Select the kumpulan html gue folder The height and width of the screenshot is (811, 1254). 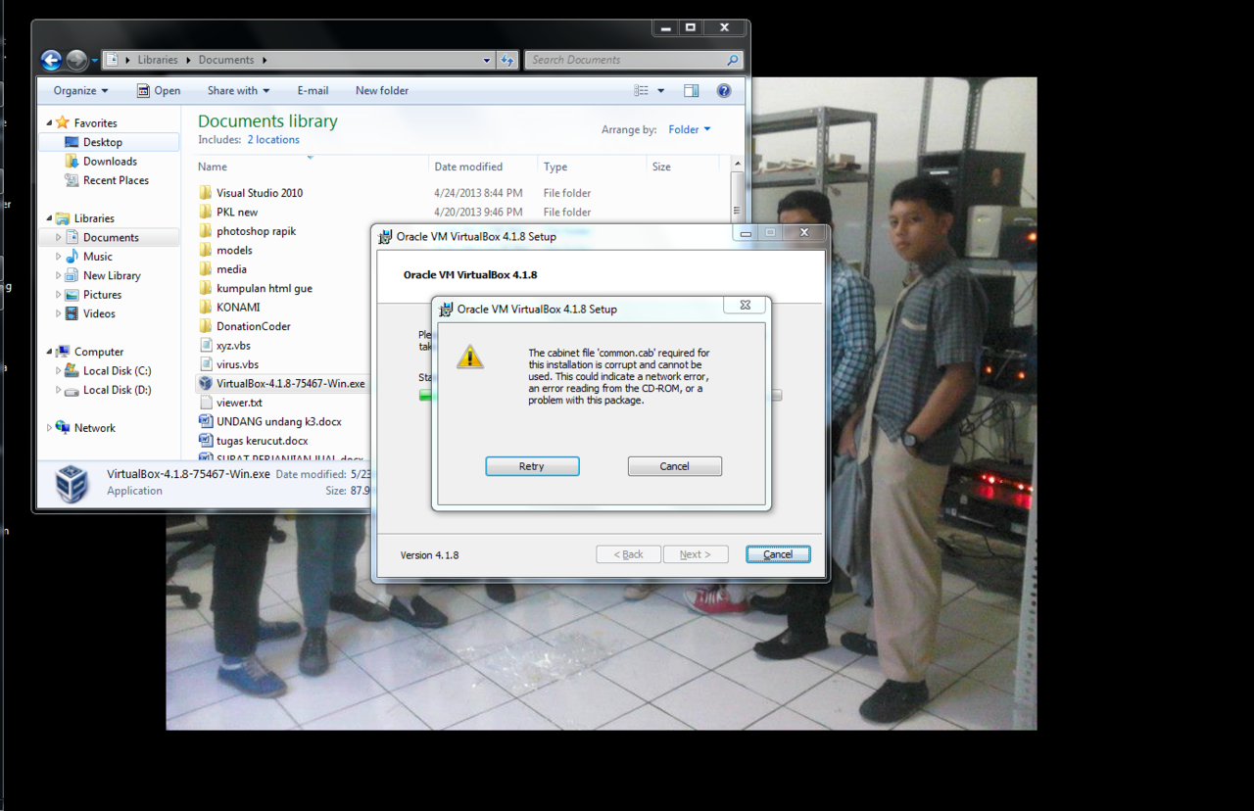[265, 288]
